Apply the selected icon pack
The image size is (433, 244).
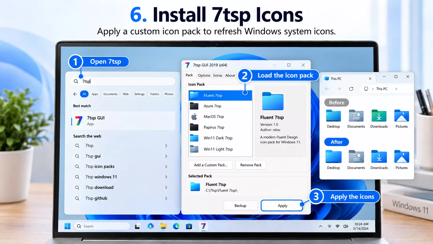click(282, 206)
